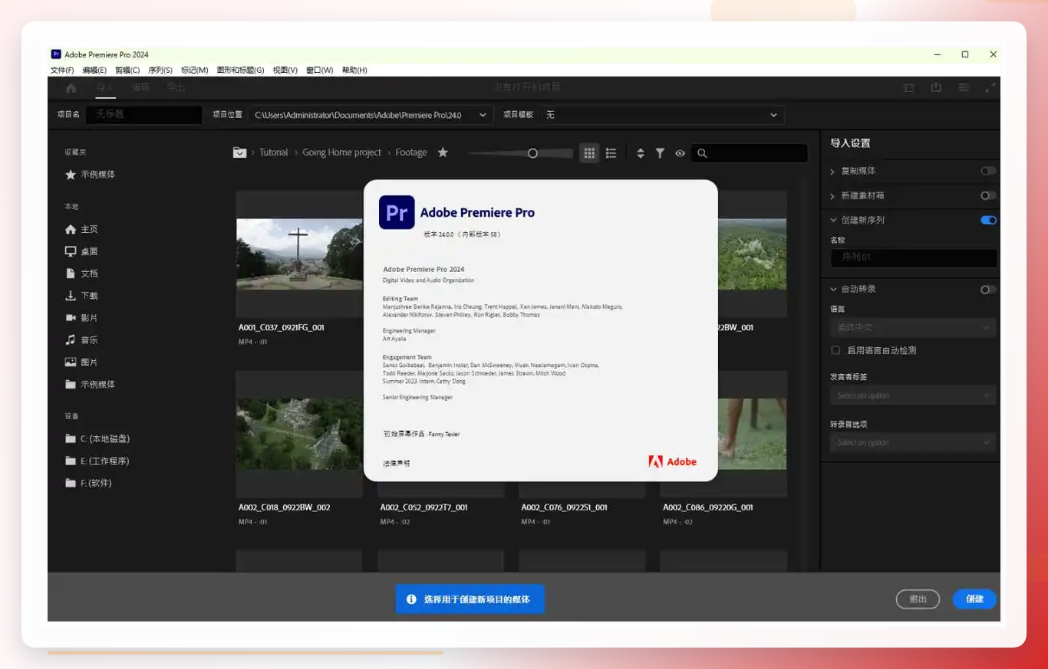Browse the 音乐 music location
This screenshot has height=669, width=1048.
(x=81, y=340)
